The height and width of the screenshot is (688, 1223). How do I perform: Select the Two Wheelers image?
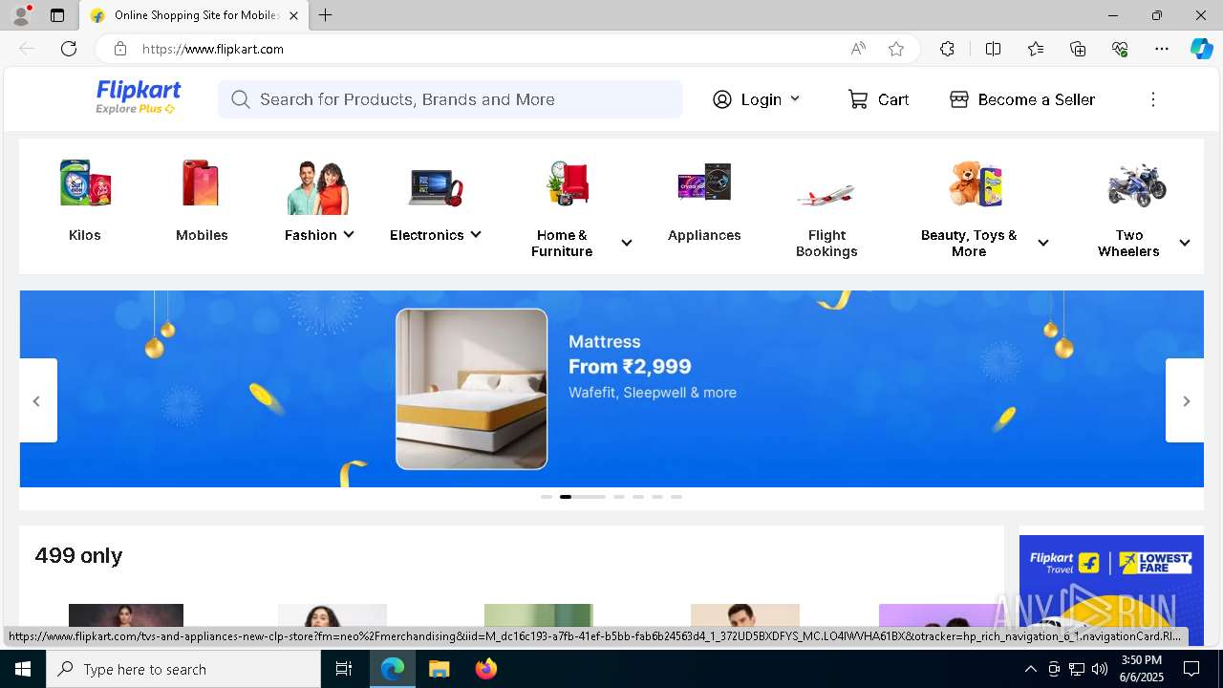(1136, 184)
